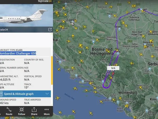Click the Challenger aircraft photo
158x119 pixels.
coord(26,15)
